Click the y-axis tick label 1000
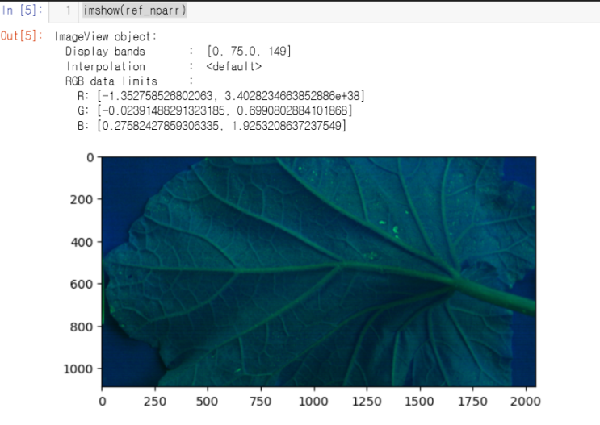 78,369
